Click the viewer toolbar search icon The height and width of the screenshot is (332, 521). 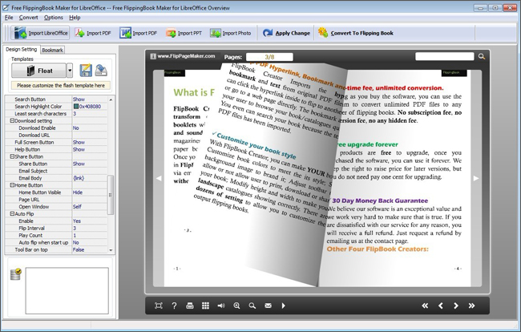pyautogui.click(x=252, y=306)
